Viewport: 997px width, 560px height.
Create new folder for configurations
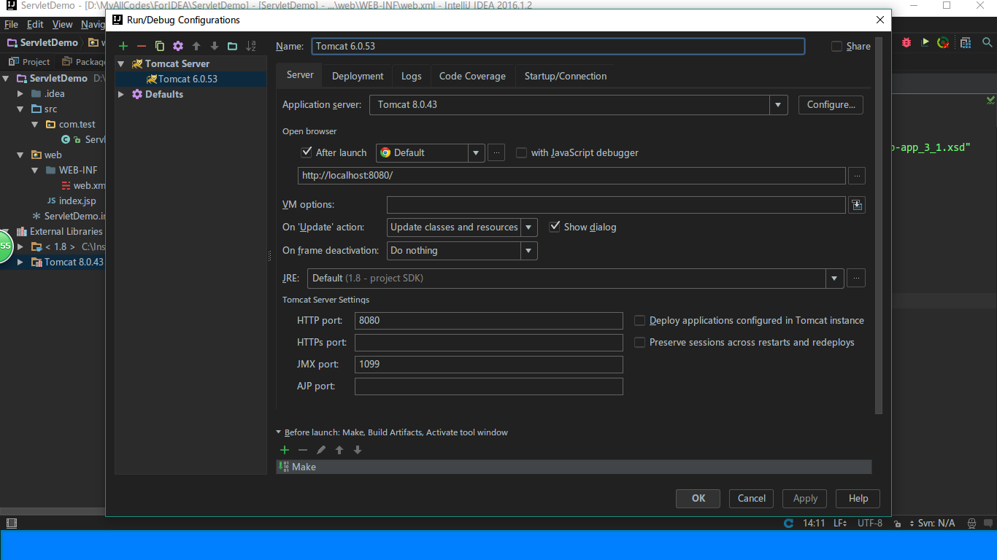[x=232, y=46]
